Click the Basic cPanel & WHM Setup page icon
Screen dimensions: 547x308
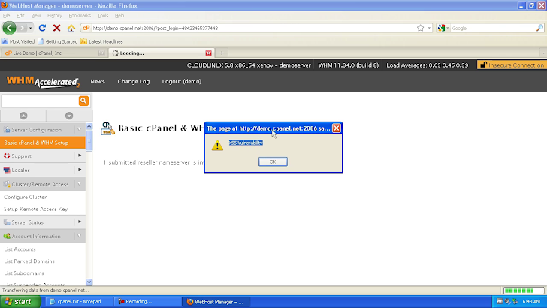click(107, 128)
